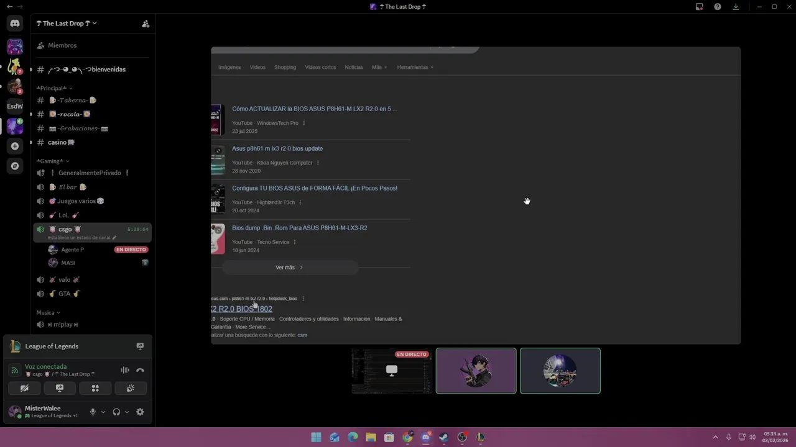
Task: Open the Taberna text channel
Action: click(x=91, y=100)
